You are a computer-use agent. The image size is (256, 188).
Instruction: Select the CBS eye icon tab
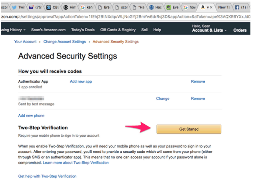[x=52, y=7]
